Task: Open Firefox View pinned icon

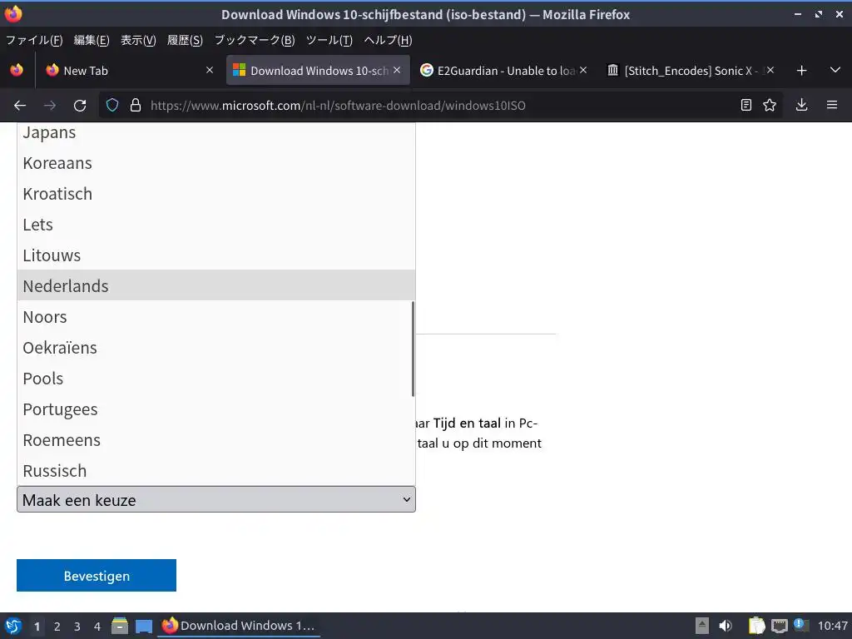Action: pos(17,70)
